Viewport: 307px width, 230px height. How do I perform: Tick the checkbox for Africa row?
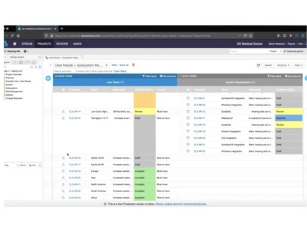pos(56,197)
